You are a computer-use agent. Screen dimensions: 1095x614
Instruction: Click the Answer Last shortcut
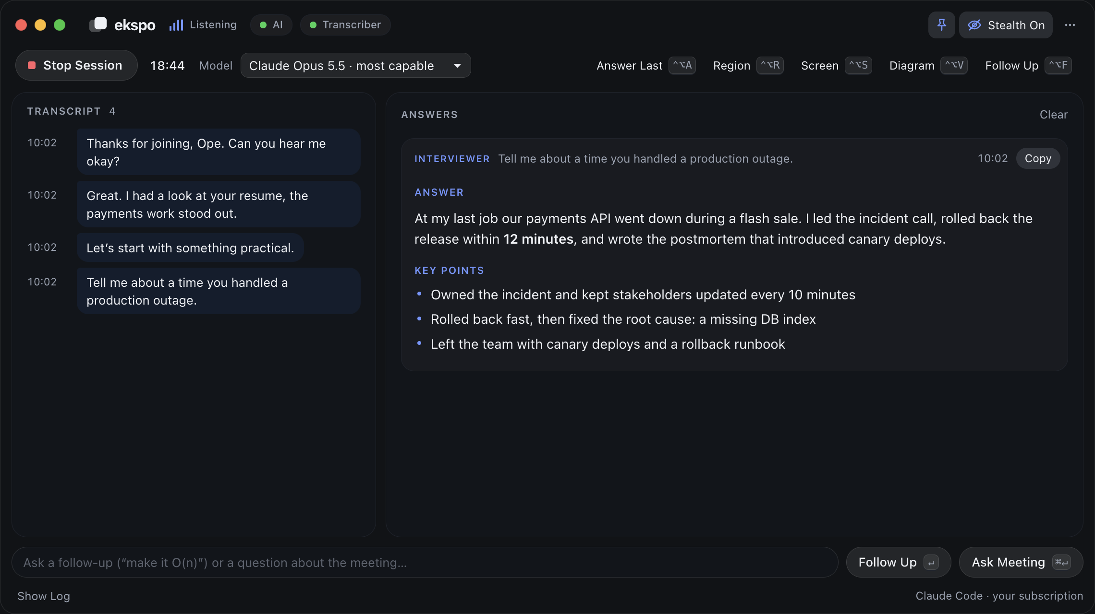(x=646, y=65)
